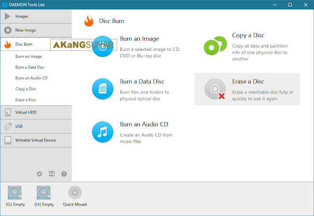Select Burn an Audio CD in sidebar submenu
Screen dimensions: 314x216
pyautogui.click(x=31, y=78)
